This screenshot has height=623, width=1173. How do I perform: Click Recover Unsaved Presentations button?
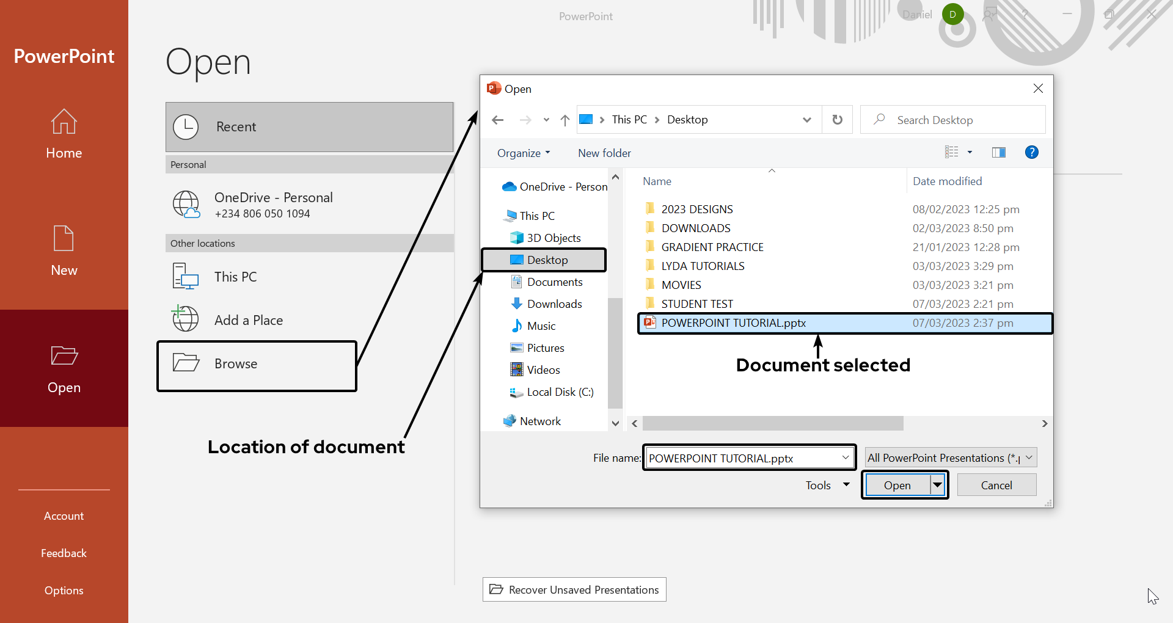[x=574, y=589]
